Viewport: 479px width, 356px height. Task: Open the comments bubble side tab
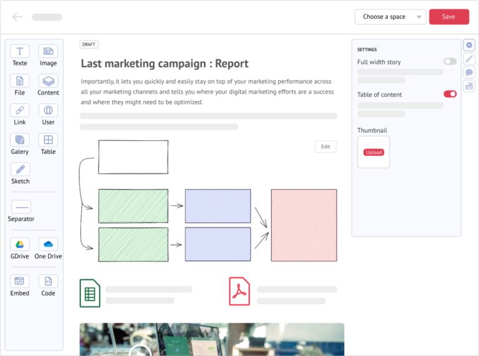click(469, 72)
